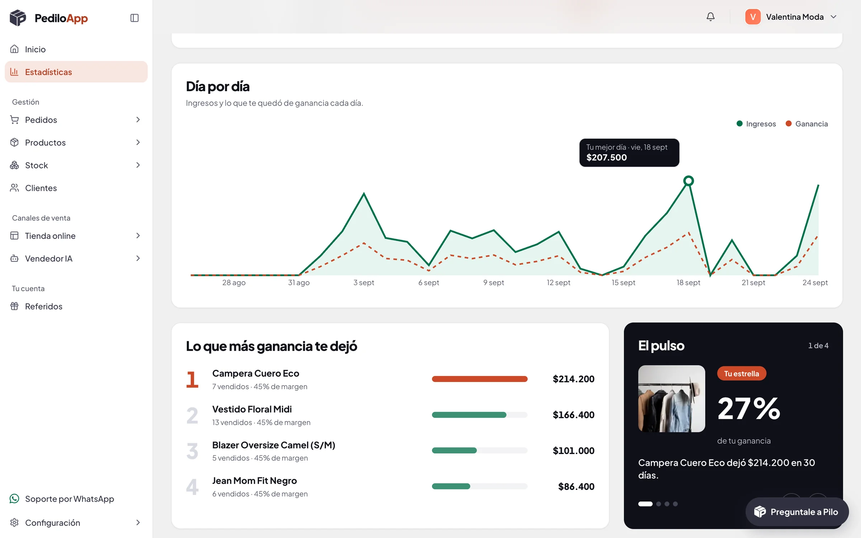Go to Inicio via the home icon
The width and height of the screenshot is (861, 538).
[x=14, y=49]
